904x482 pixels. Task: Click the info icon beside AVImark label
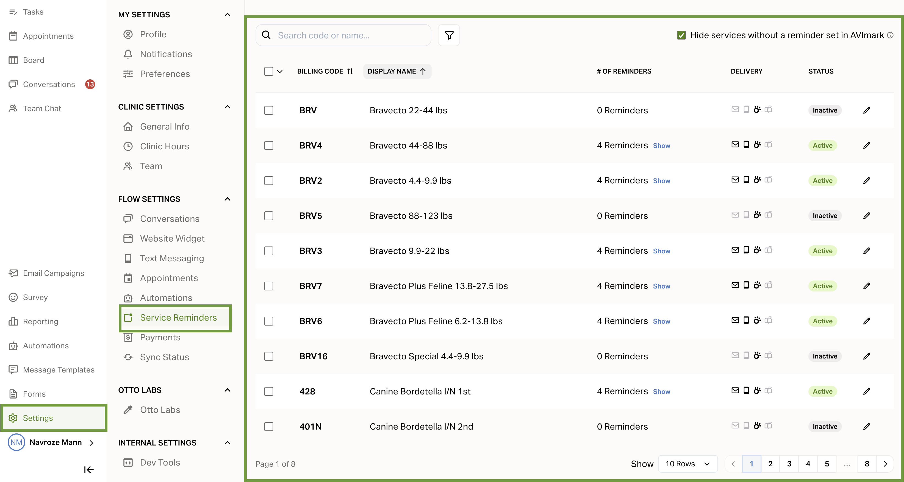point(890,35)
